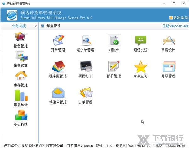
Task: Click 版本: 6.0 in status bar
Action: (104, 145)
